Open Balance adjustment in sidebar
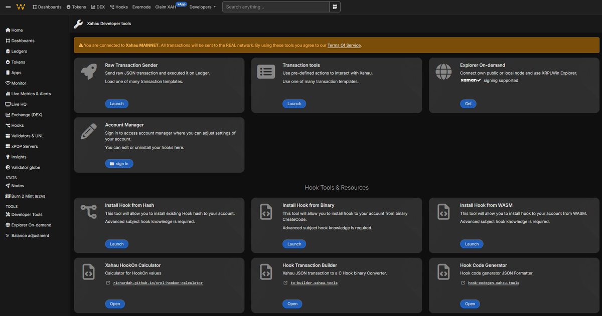602x316 pixels. tap(27, 235)
